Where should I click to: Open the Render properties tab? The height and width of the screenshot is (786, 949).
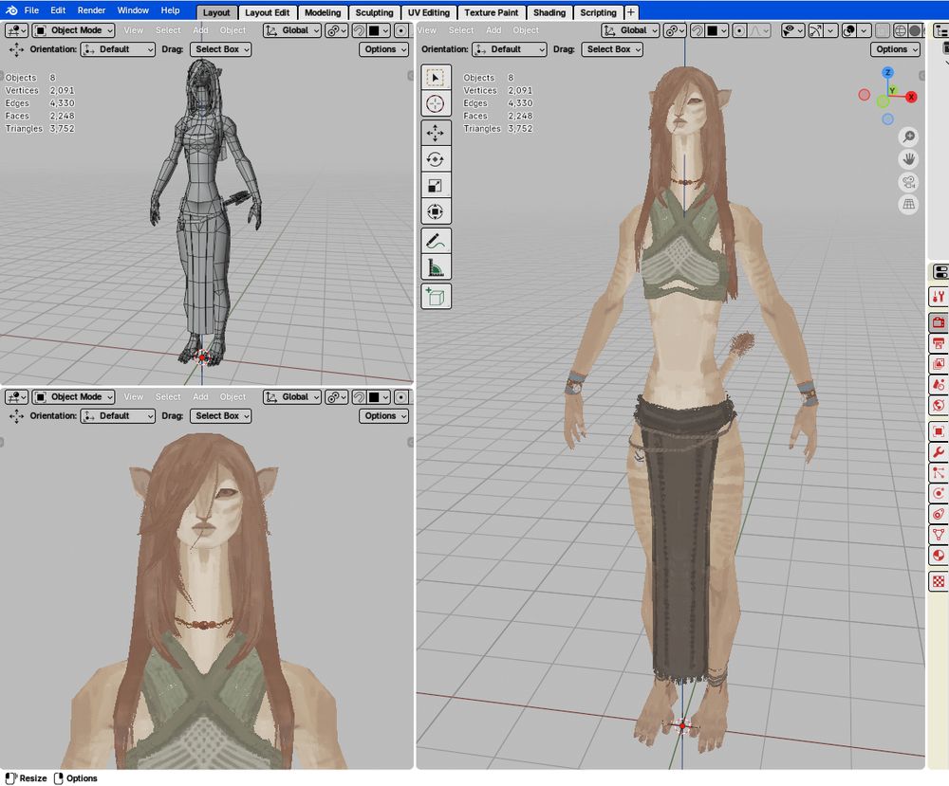pyautogui.click(x=939, y=321)
